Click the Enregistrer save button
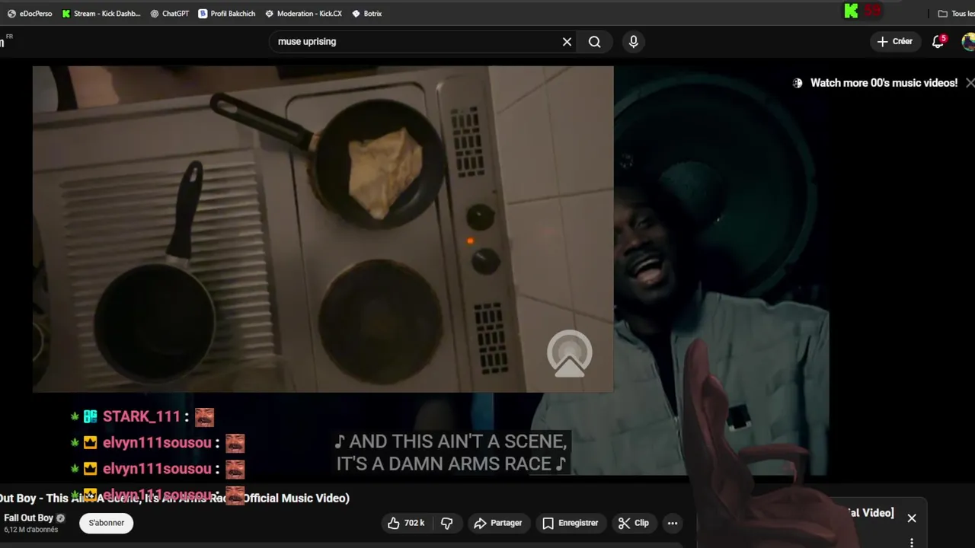Screen dimensions: 975x548 point(570,523)
